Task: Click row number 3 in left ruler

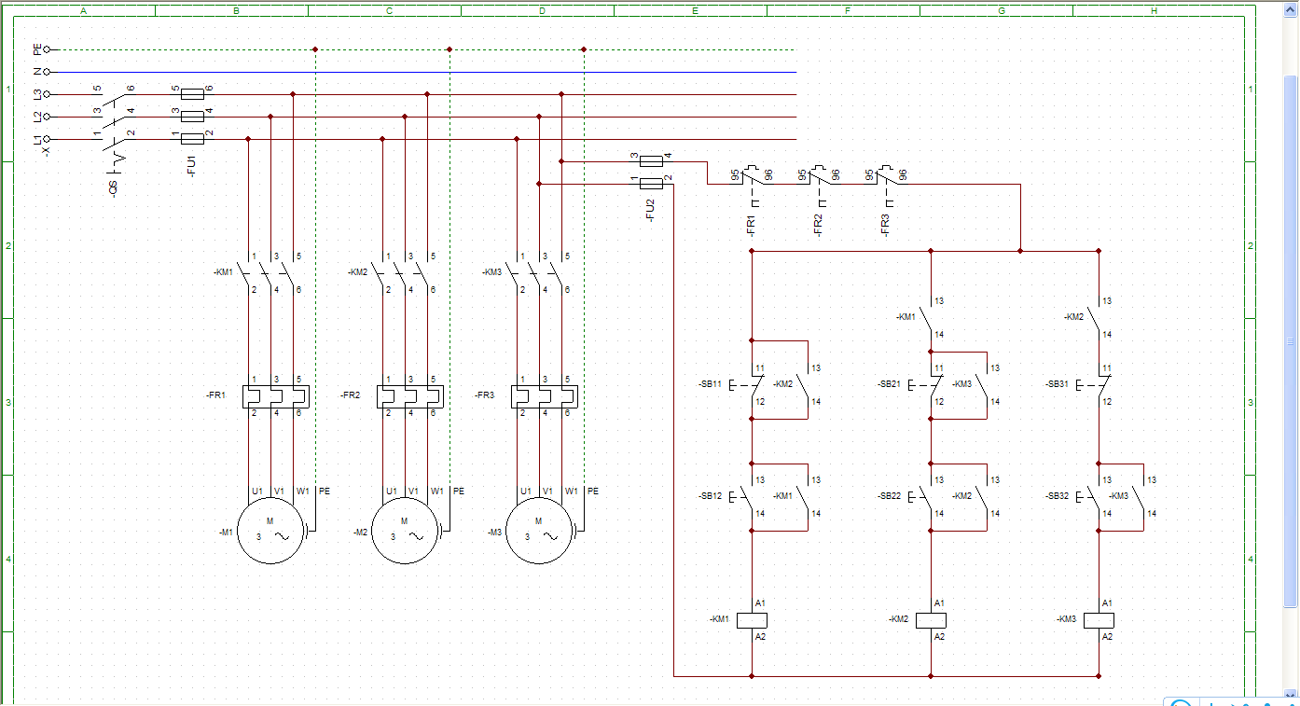Action: click(8, 403)
